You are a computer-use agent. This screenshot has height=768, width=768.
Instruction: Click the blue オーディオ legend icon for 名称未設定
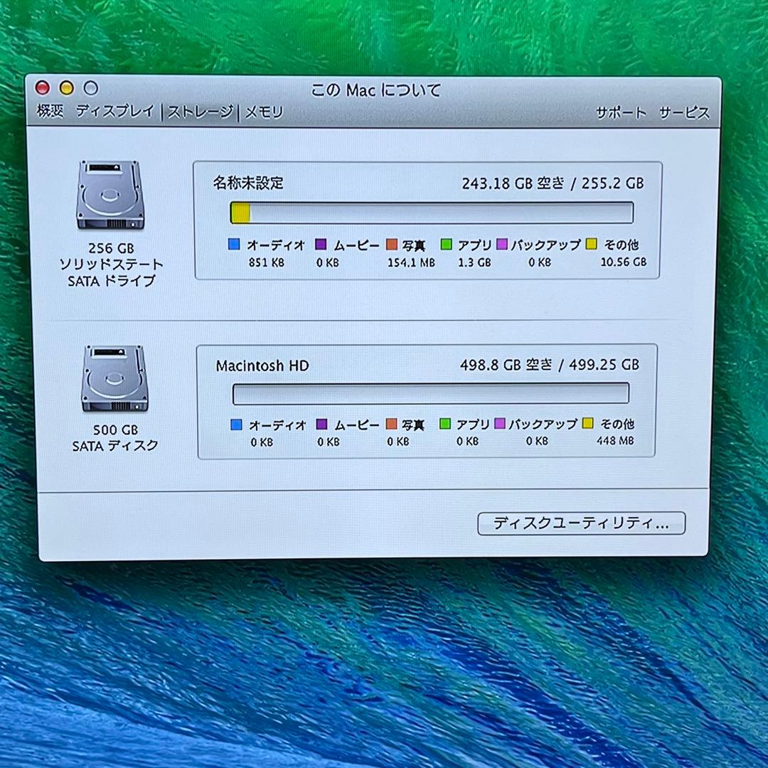[x=235, y=245]
